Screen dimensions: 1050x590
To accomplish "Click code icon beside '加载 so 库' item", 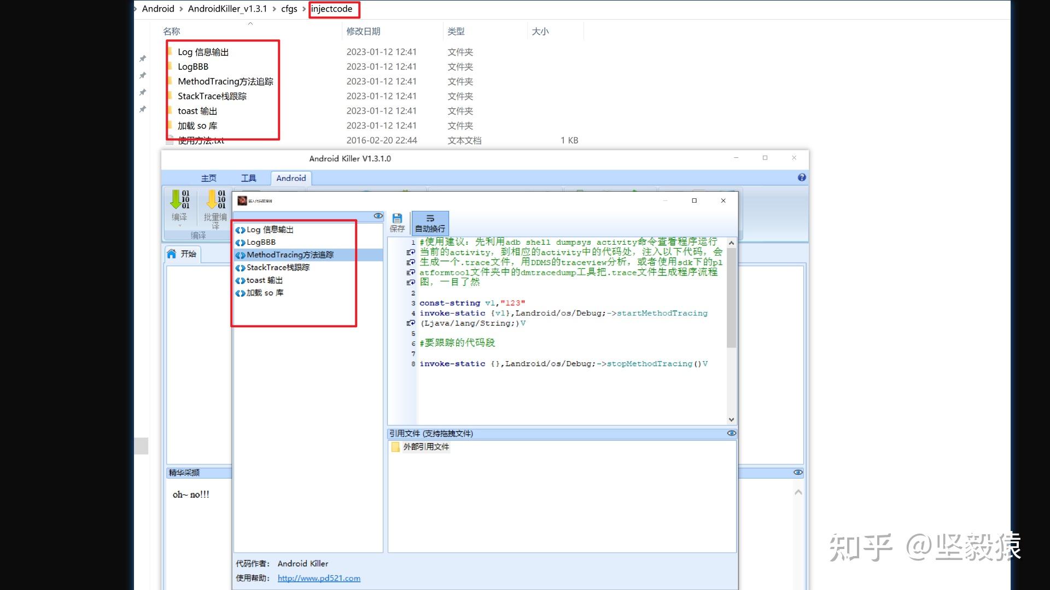I will coord(240,293).
